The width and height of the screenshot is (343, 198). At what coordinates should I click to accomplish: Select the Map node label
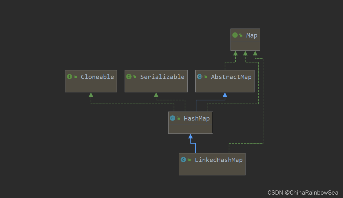tap(252, 36)
